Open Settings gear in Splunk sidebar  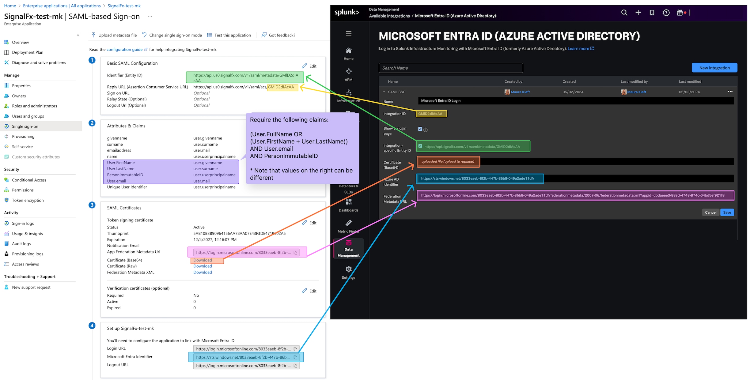click(x=349, y=273)
